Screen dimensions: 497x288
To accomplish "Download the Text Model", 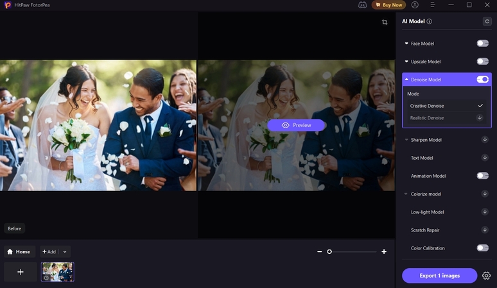I will point(485,158).
